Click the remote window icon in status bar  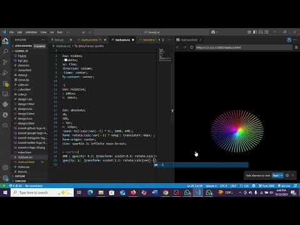[3, 186]
